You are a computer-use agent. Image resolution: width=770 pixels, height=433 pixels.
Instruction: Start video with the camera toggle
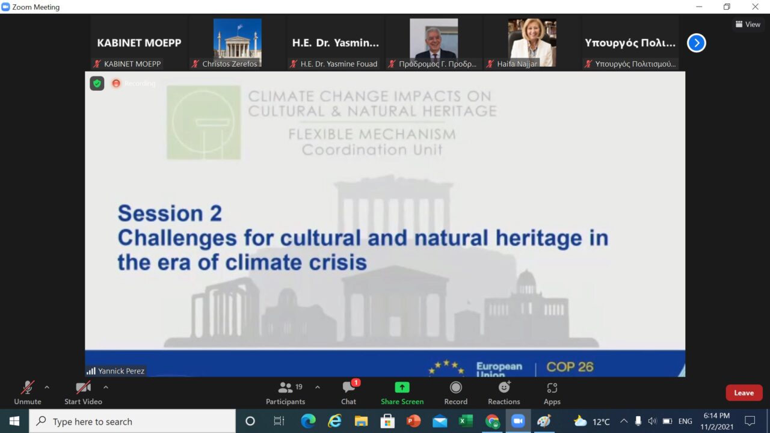click(x=83, y=388)
